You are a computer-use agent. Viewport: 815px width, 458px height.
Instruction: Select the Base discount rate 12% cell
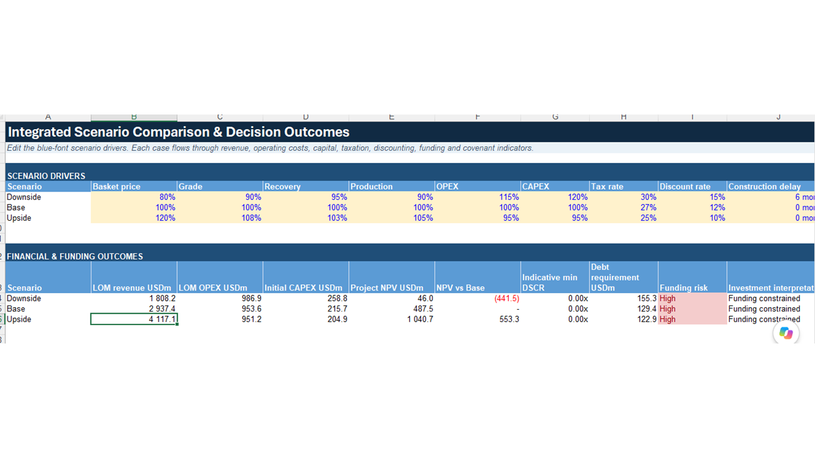(x=692, y=207)
